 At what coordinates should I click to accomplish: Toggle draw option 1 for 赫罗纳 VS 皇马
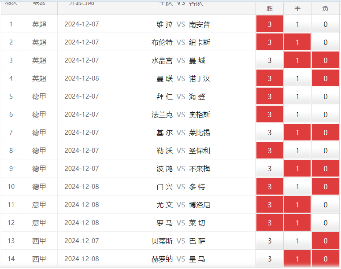coord(297,258)
